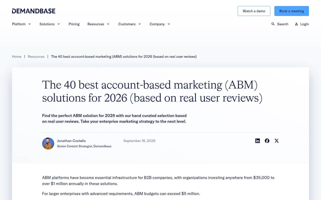321x200 pixels.
Task: Click author name Jonathan Costello
Action: (71, 141)
